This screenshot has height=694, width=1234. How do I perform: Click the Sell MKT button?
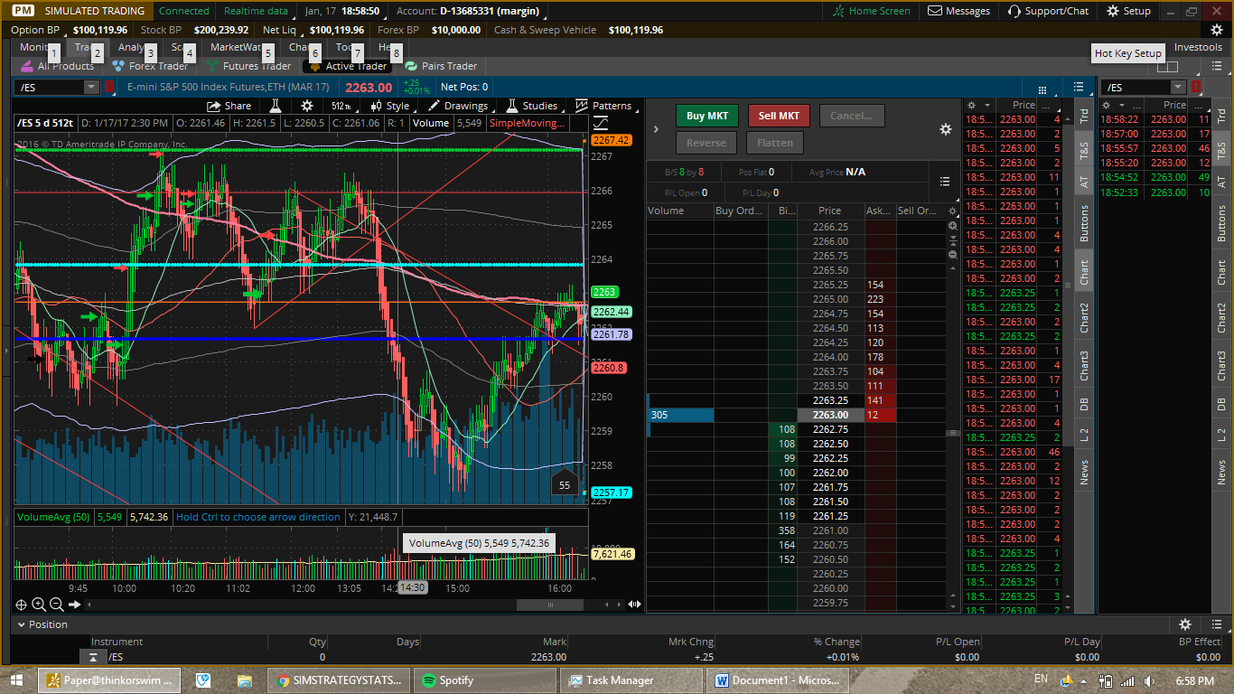[x=779, y=116]
